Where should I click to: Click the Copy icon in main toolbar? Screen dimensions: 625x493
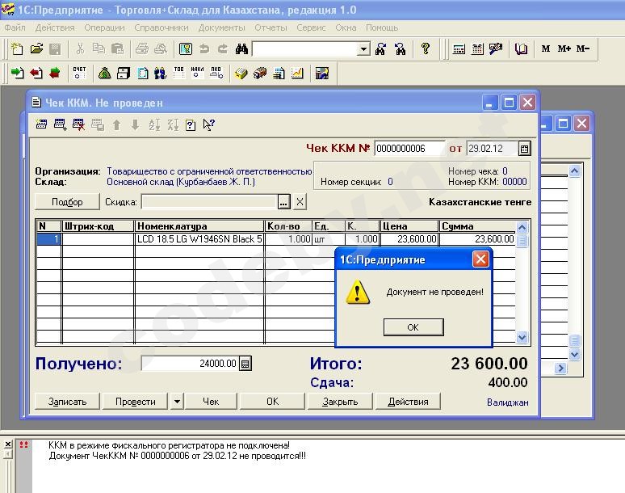point(99,48)
